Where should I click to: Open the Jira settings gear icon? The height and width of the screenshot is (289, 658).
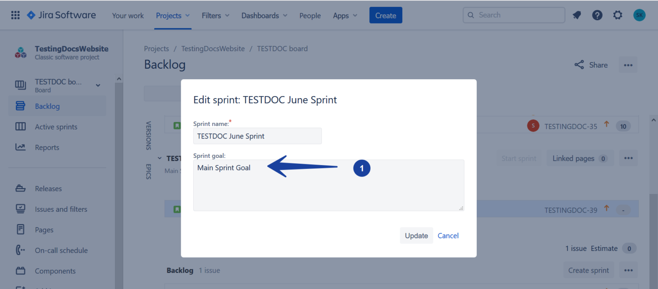(618, 15)
